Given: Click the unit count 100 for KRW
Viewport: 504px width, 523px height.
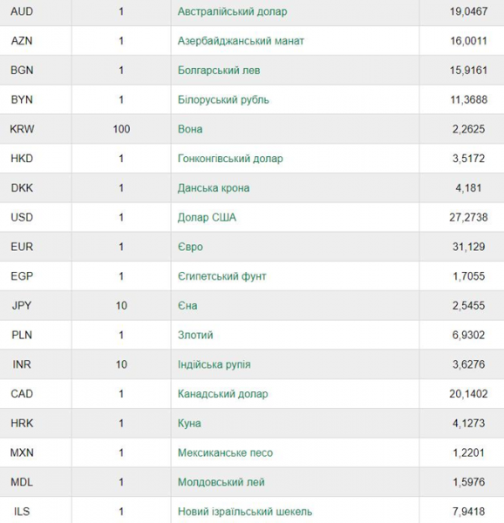Looking at the screenshot, I should click(x=121, y=129).
